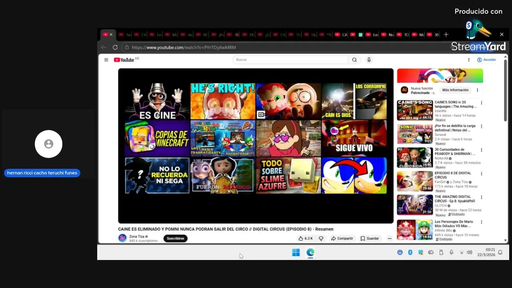Open the YouTube hamburger guide menu

(x=106, y=60)
